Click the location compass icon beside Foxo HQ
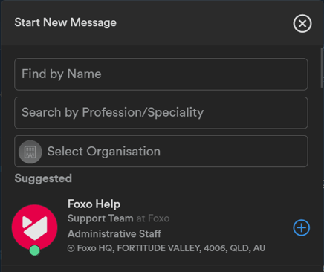Screen dimensions: 324x272 71,248
